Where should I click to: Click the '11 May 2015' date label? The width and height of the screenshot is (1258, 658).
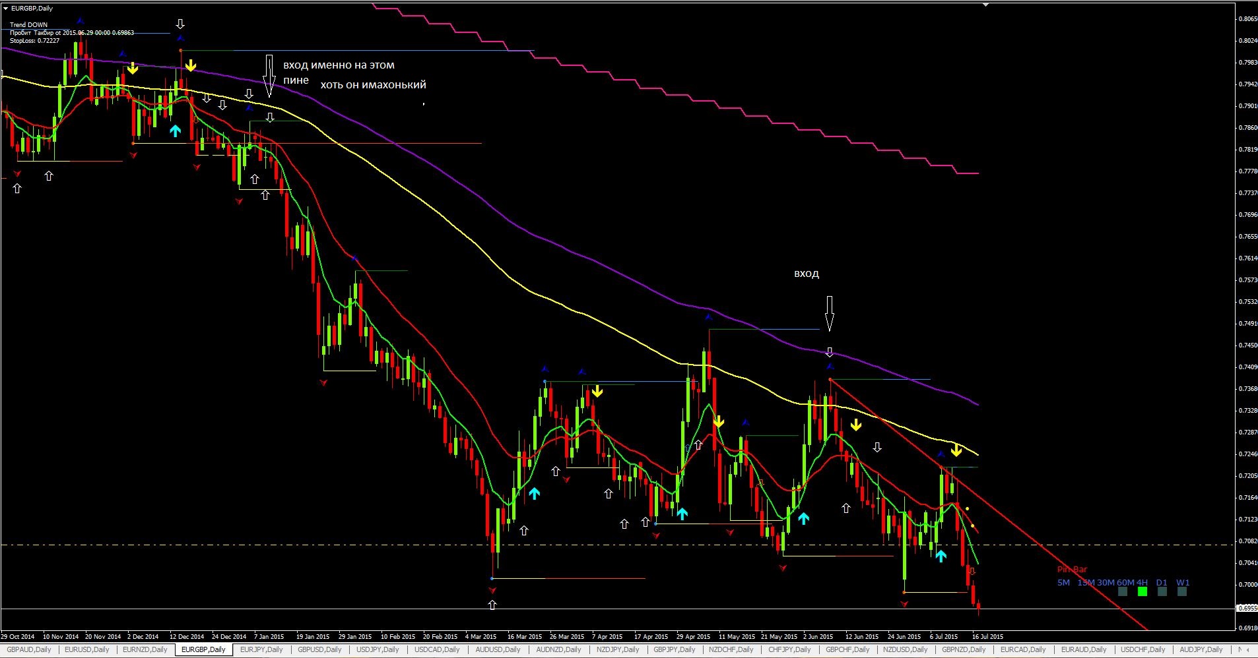[x=737, y=637]
